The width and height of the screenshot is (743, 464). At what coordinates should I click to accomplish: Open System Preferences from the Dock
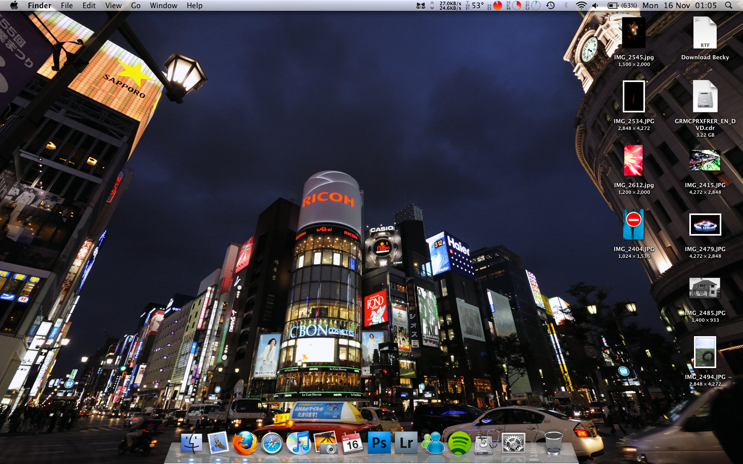pos(513,443)
